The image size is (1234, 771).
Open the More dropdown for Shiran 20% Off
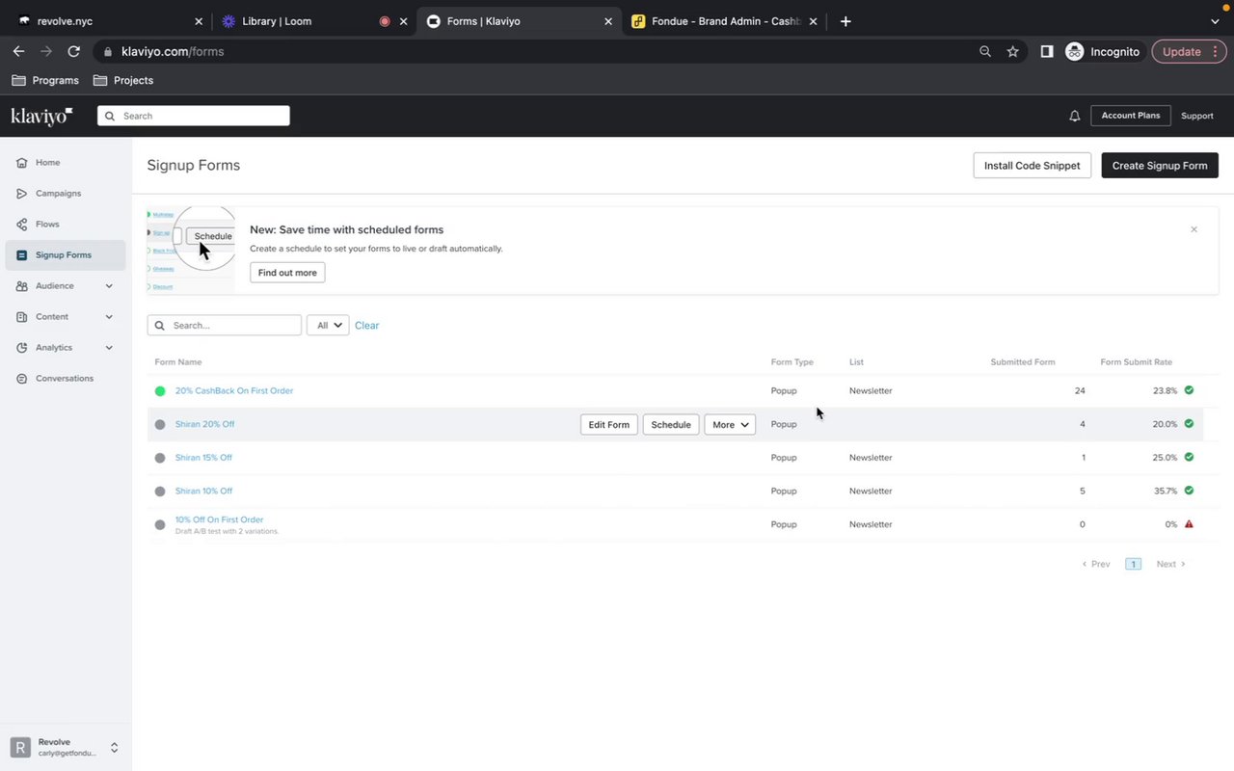click(730, 424)
